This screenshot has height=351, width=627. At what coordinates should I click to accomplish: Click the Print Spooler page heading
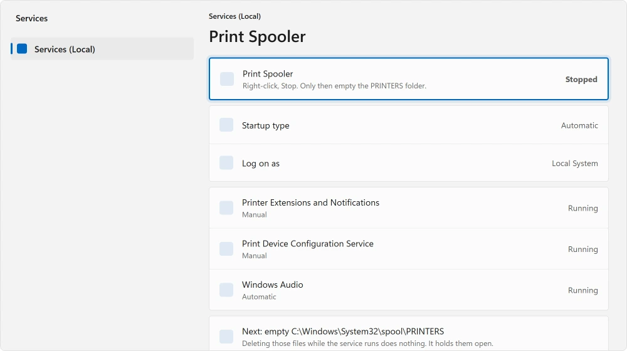pyautogui.click(x=257, y=36)
